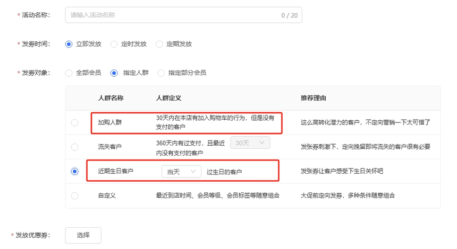This screenshot has height=249, width=457.
Task: Click the 加购人群 name text
Action: point(110,122)
